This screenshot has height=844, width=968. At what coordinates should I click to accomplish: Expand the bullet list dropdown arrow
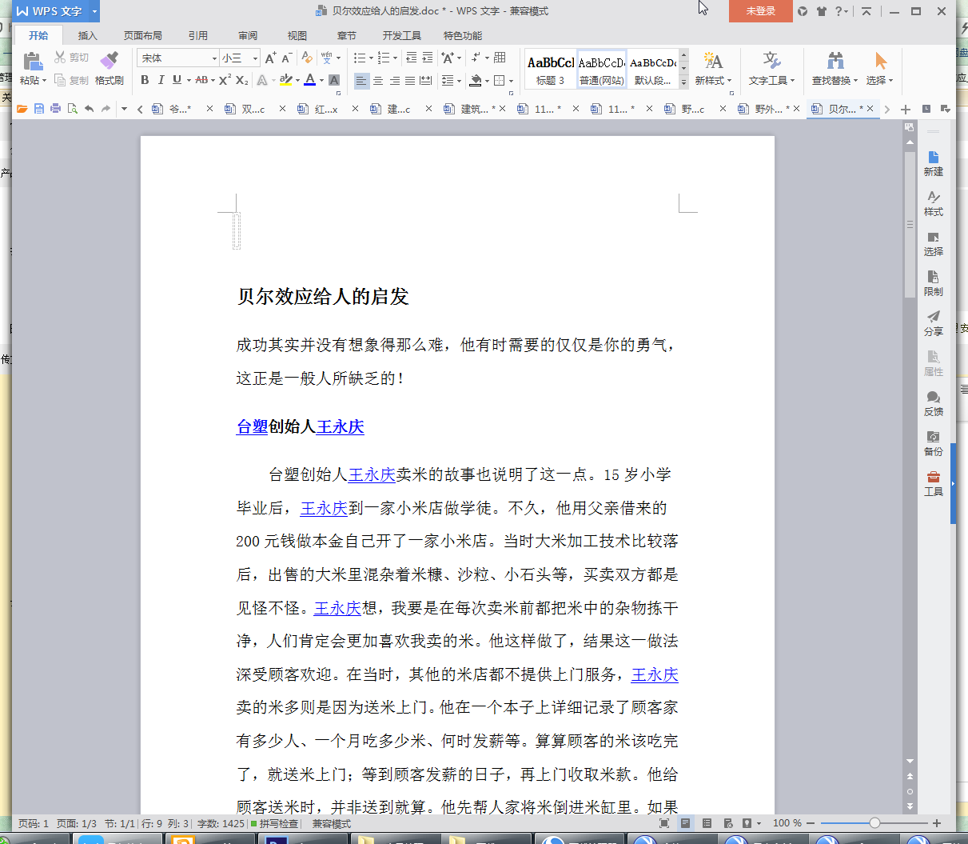point(371,58)
